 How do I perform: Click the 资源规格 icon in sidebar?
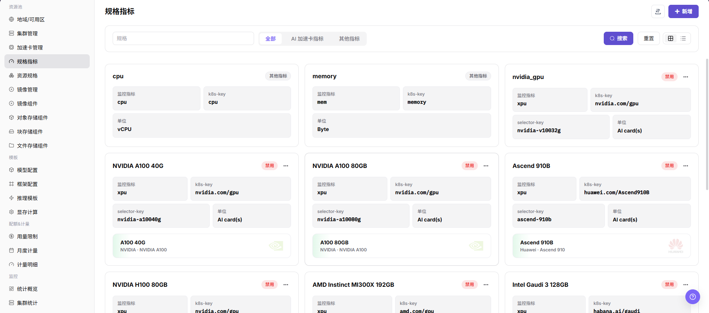(11, 76)
